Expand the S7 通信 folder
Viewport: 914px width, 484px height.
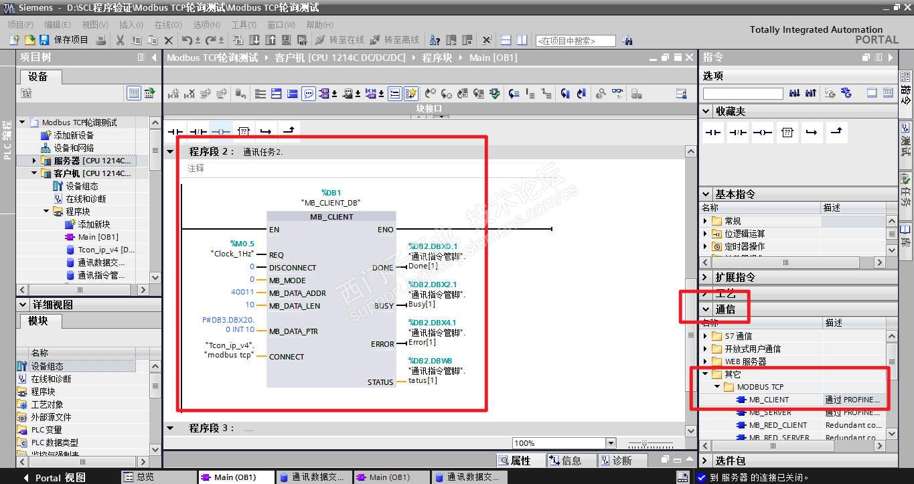point(705,336)
